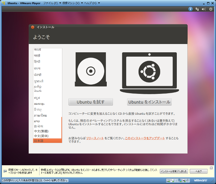The image size is (216, 184).
Task: Open the ヘルプ(H) menu
Action: [x=92, y=3]
